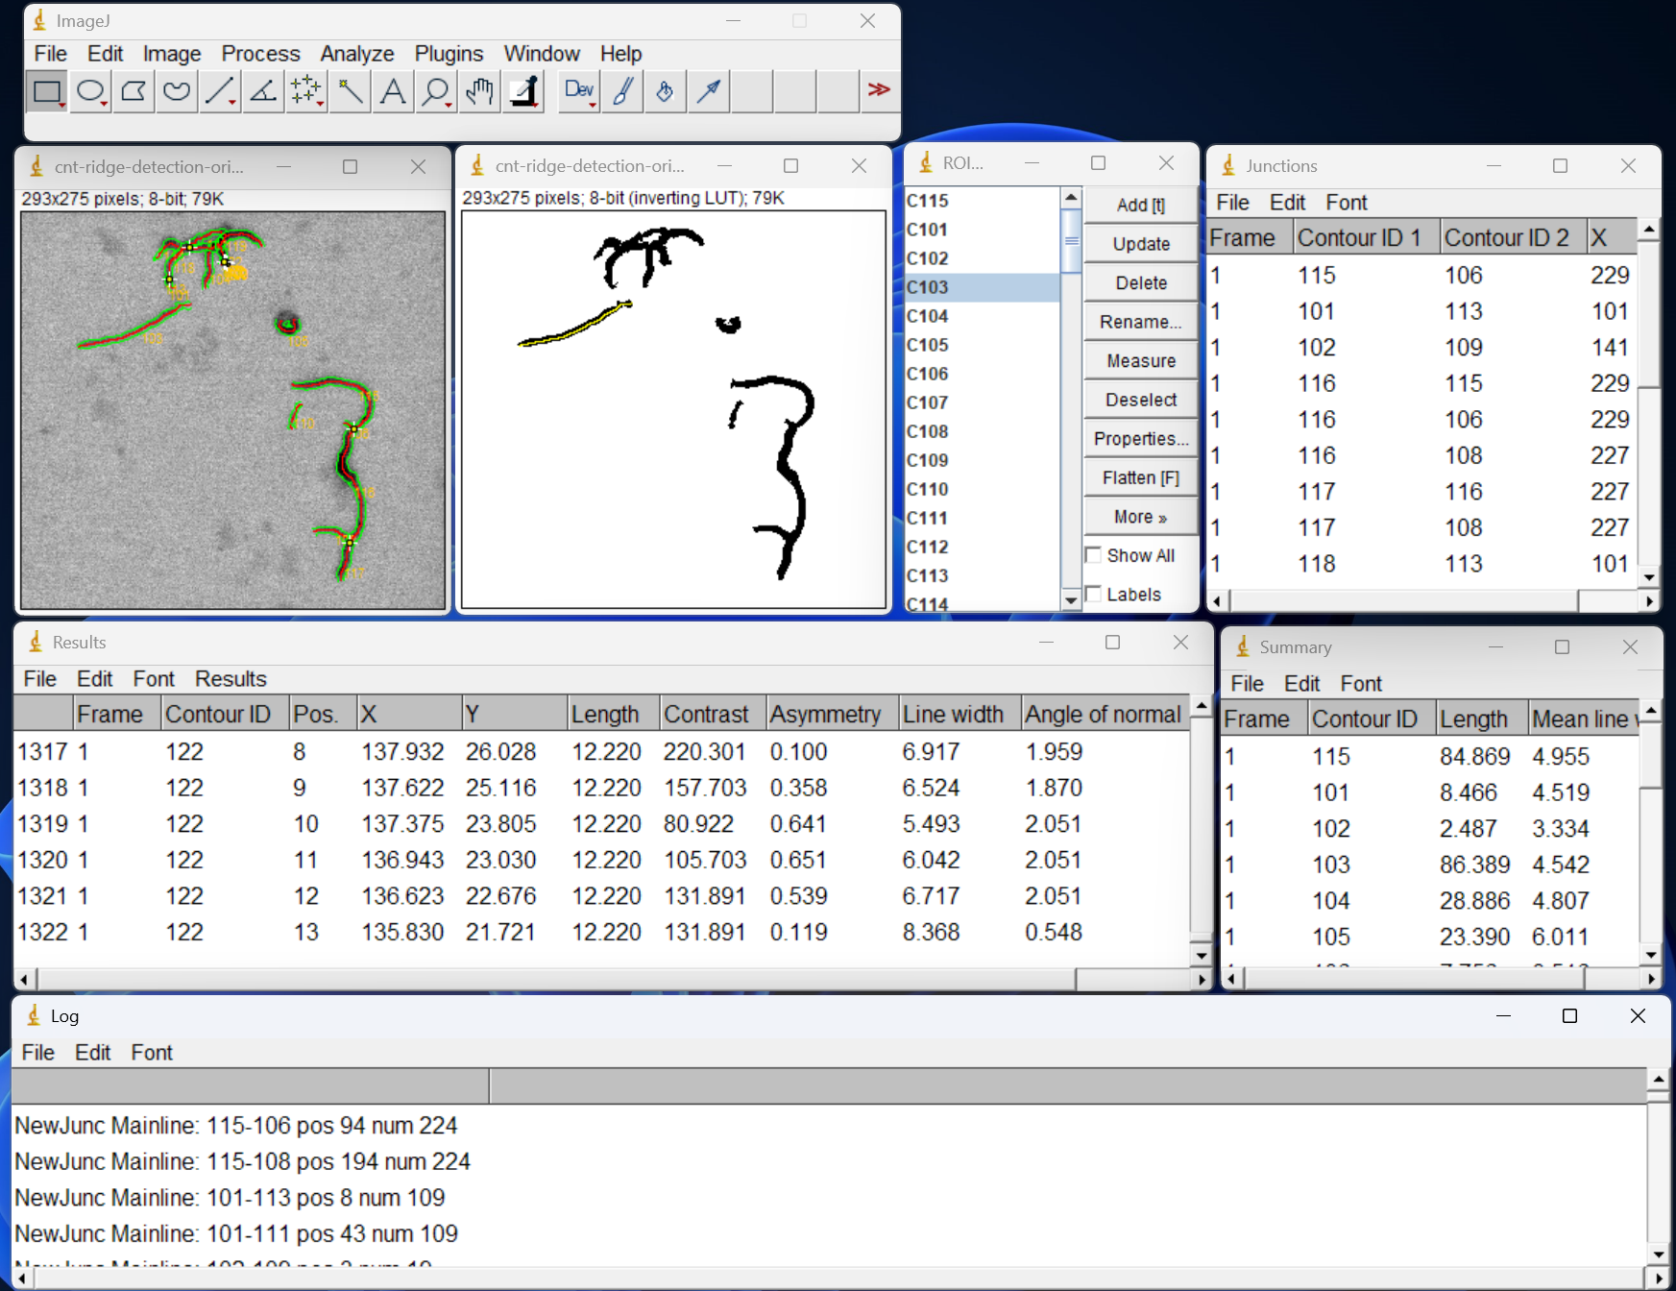Click the Junctions table scroll down arrow
Viewport: 1676px width, 1291px height.
[1649, 577]
